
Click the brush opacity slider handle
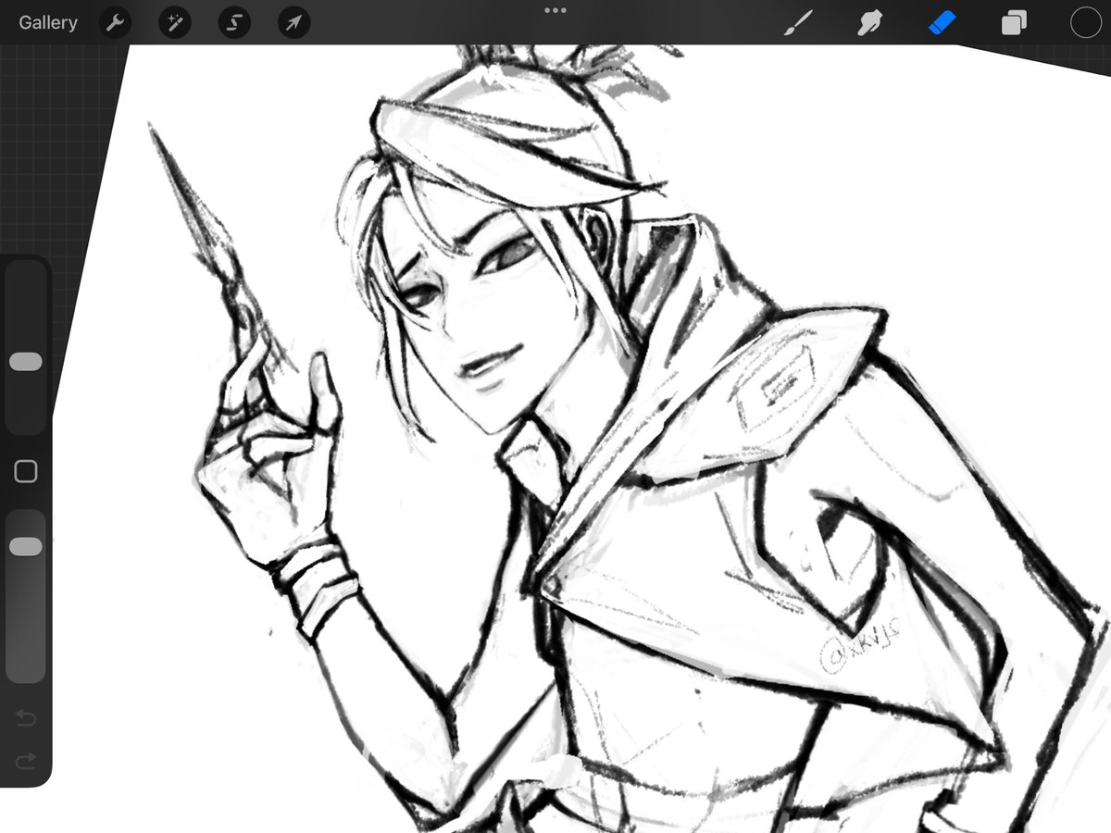(26, 547)
